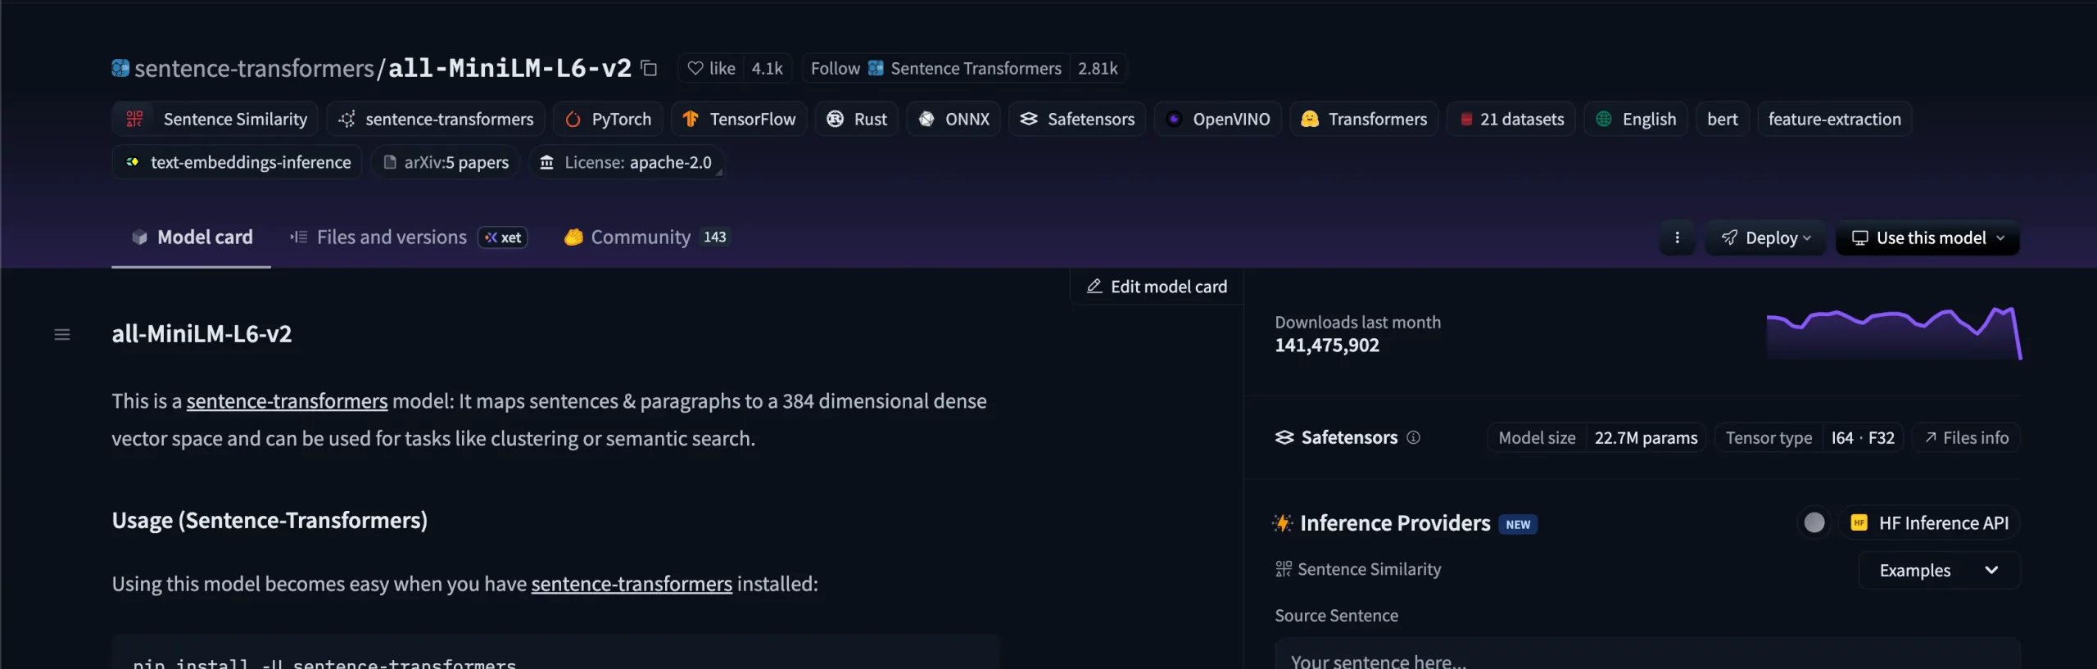Click Edit model card button
Screen dimensions: 2097x669
click(x=1157, y=287)
